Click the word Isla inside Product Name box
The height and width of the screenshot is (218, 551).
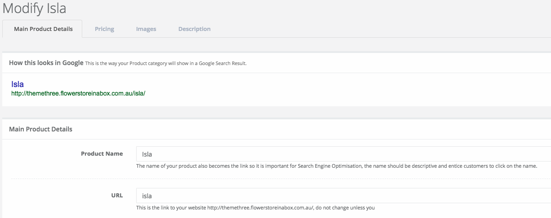[147, 154]
